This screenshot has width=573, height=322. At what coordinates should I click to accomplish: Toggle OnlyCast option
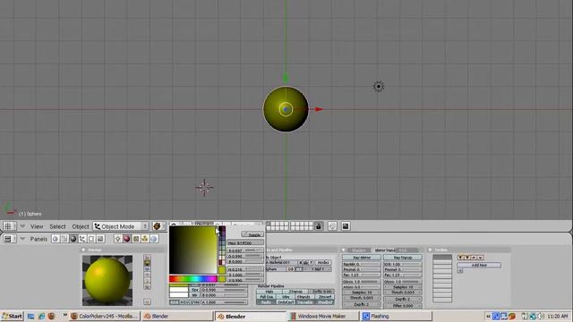286,302
